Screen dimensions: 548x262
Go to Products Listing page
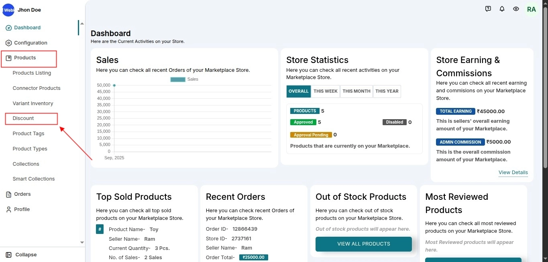[32, 73]
